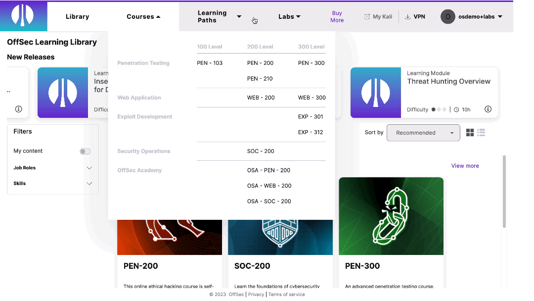The width and height of the screenshot is (534, 301).
Task: Open the PEN-300 course thumbnail
Action: coord(391,216)
